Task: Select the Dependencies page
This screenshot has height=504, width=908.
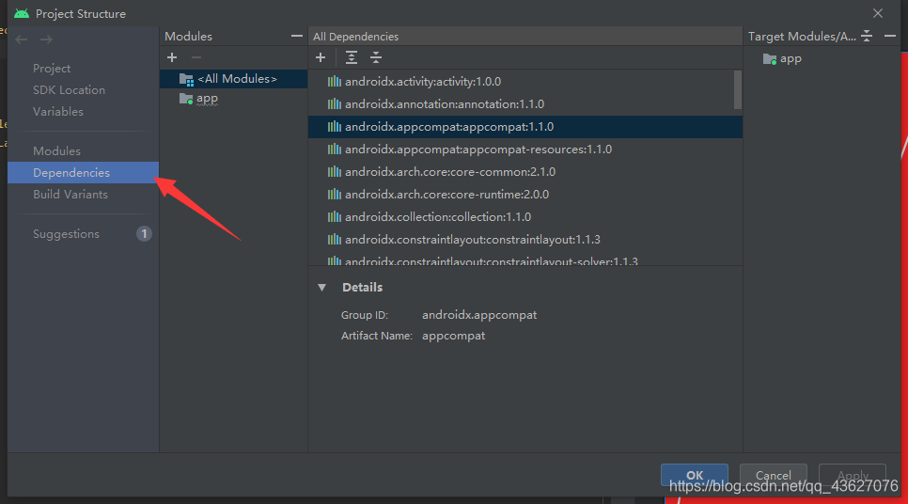Action: coord(83,173)
